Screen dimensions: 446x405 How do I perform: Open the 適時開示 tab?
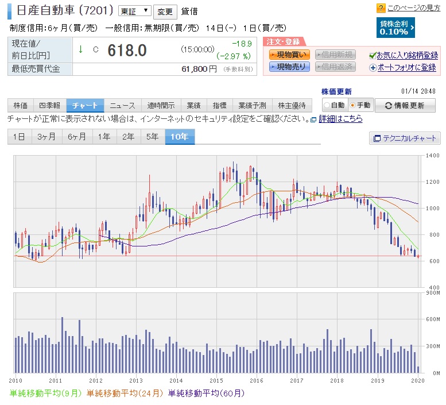click(x=161, y=106)
